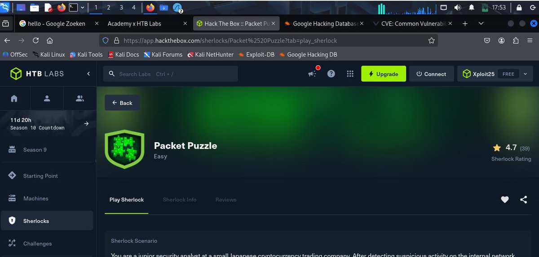Switch to Reviews tab
Screen dimensions: 539x257
click(226, 200)
